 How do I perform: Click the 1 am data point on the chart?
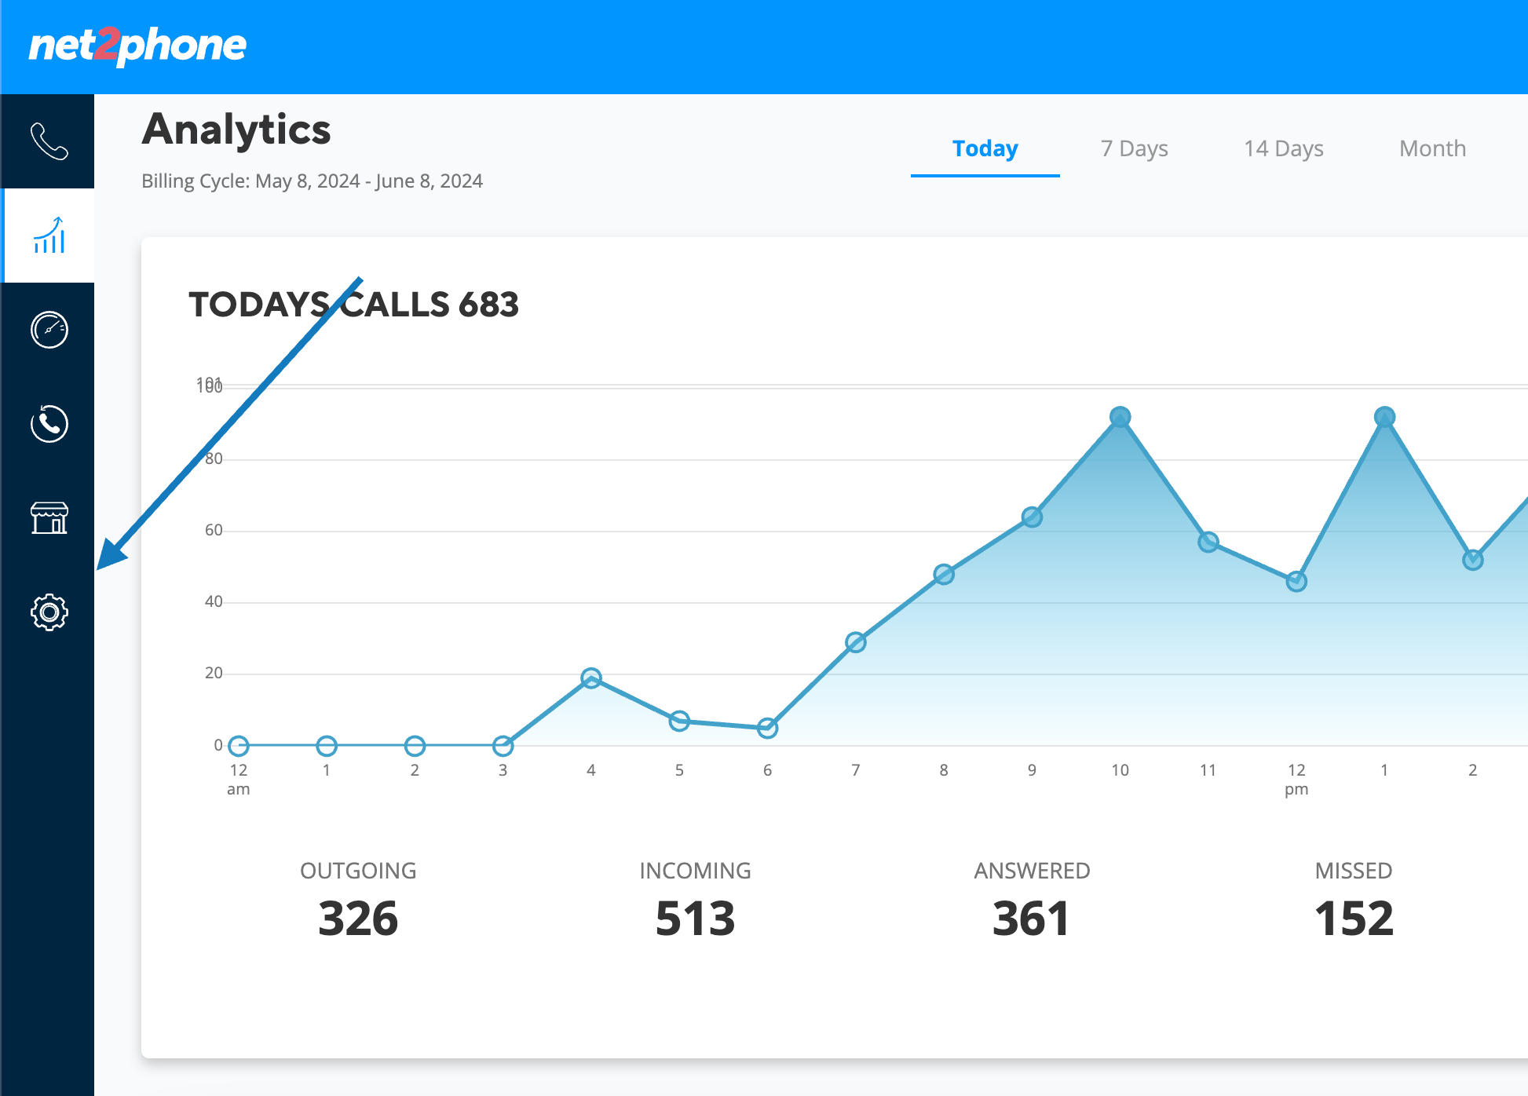(327, 746)
